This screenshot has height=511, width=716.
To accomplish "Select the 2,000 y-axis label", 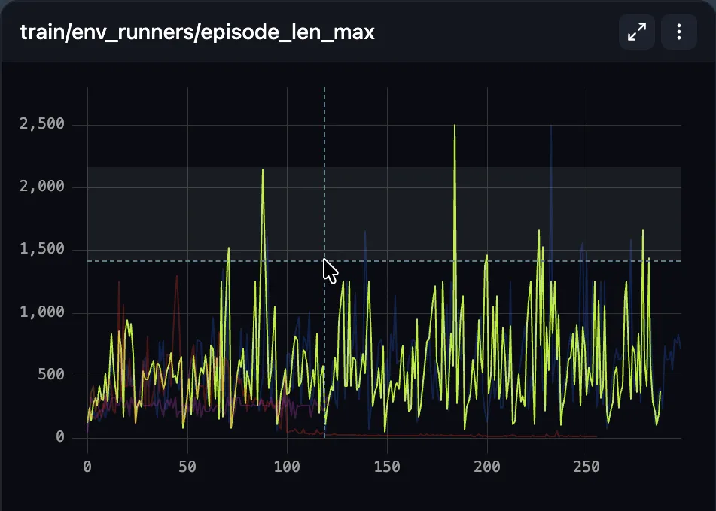I will click(x=42, y=186).
